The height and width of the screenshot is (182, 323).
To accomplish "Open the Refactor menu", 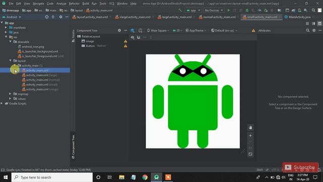I will (74, 4).
